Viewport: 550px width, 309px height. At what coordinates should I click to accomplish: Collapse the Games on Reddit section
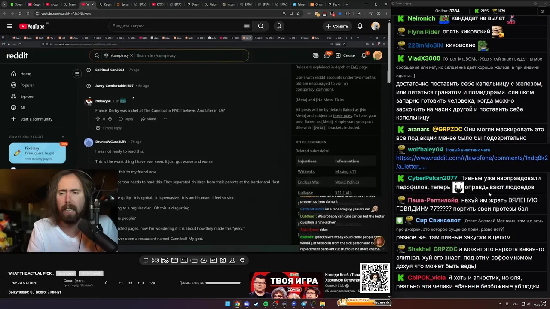pos(63,137)
